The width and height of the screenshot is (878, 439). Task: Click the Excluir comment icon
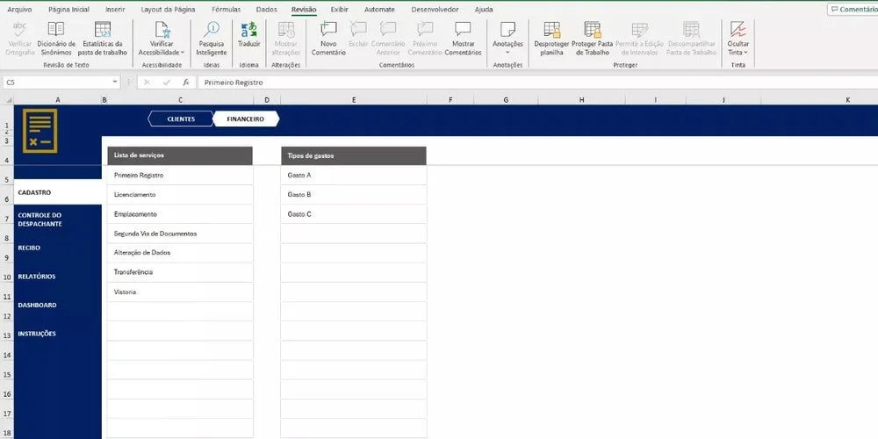pyautogui.click(x=358, y=29)
